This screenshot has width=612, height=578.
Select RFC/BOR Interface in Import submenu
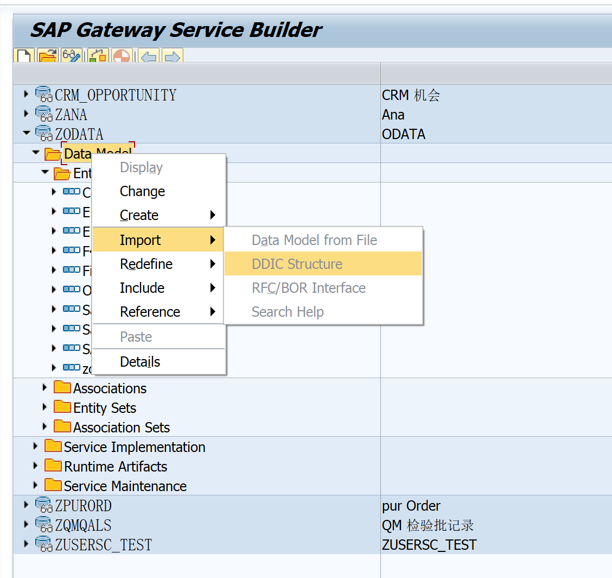tap(323, 287)
